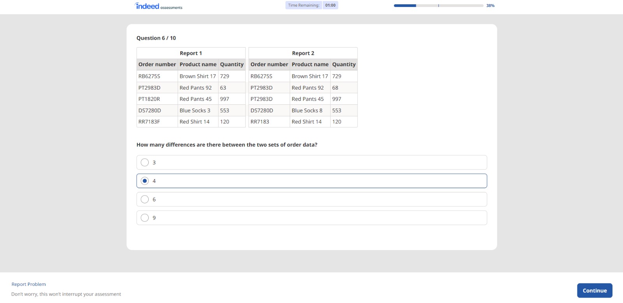The height and width of the screenshot is (303, 623).
Task: Click Report 1 Quantity header
Action: pos(232,65)
